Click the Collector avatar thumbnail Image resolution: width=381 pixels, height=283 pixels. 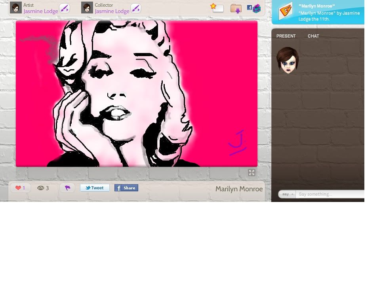87,8
